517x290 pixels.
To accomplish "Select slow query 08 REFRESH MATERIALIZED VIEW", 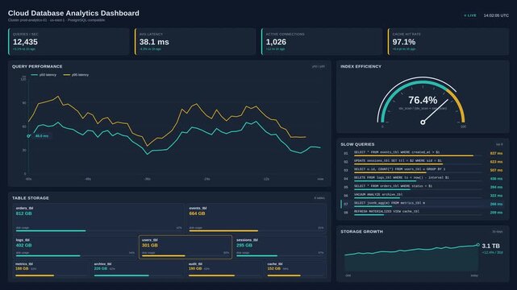I will [x=423, y=213].
